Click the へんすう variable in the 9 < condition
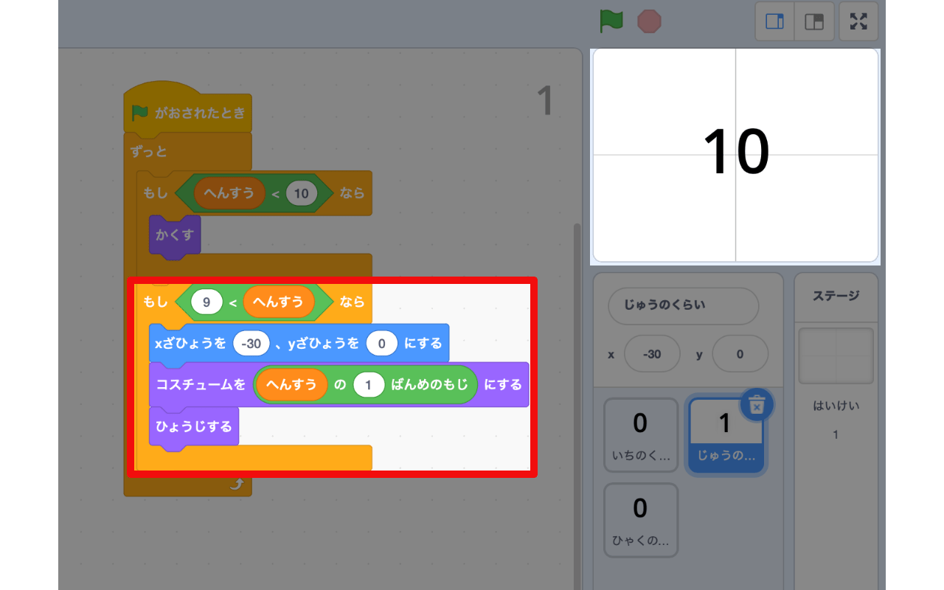Image resolution: width=944 pixels, height=590 pixels. (279, 302)
